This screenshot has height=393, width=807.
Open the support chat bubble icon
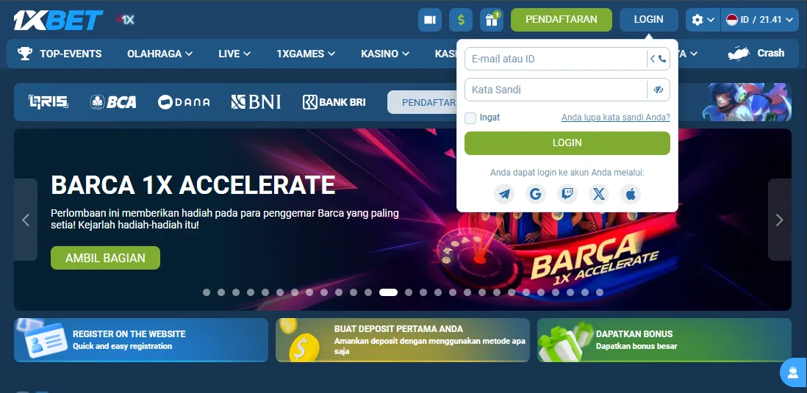pos(793,372)
